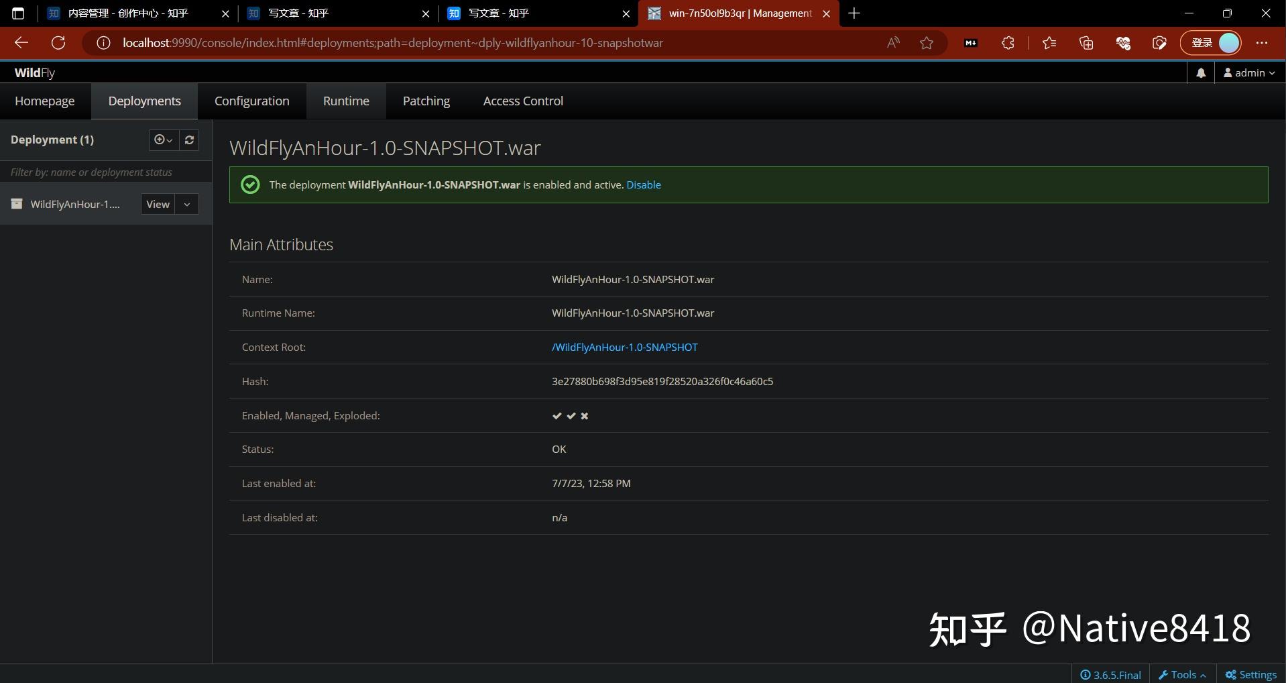Screen dimensions: 1286x683
Task: Click the Main Attributes section heading
Action: pos(282,245)
